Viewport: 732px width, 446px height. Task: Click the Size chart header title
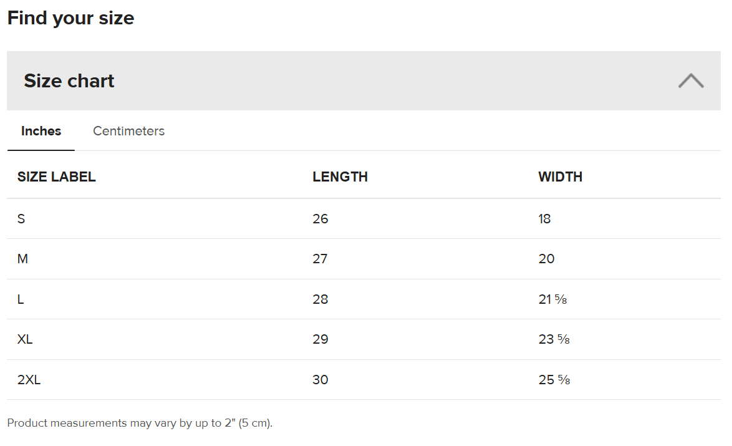pyautogui.click(x=69, y=81)
